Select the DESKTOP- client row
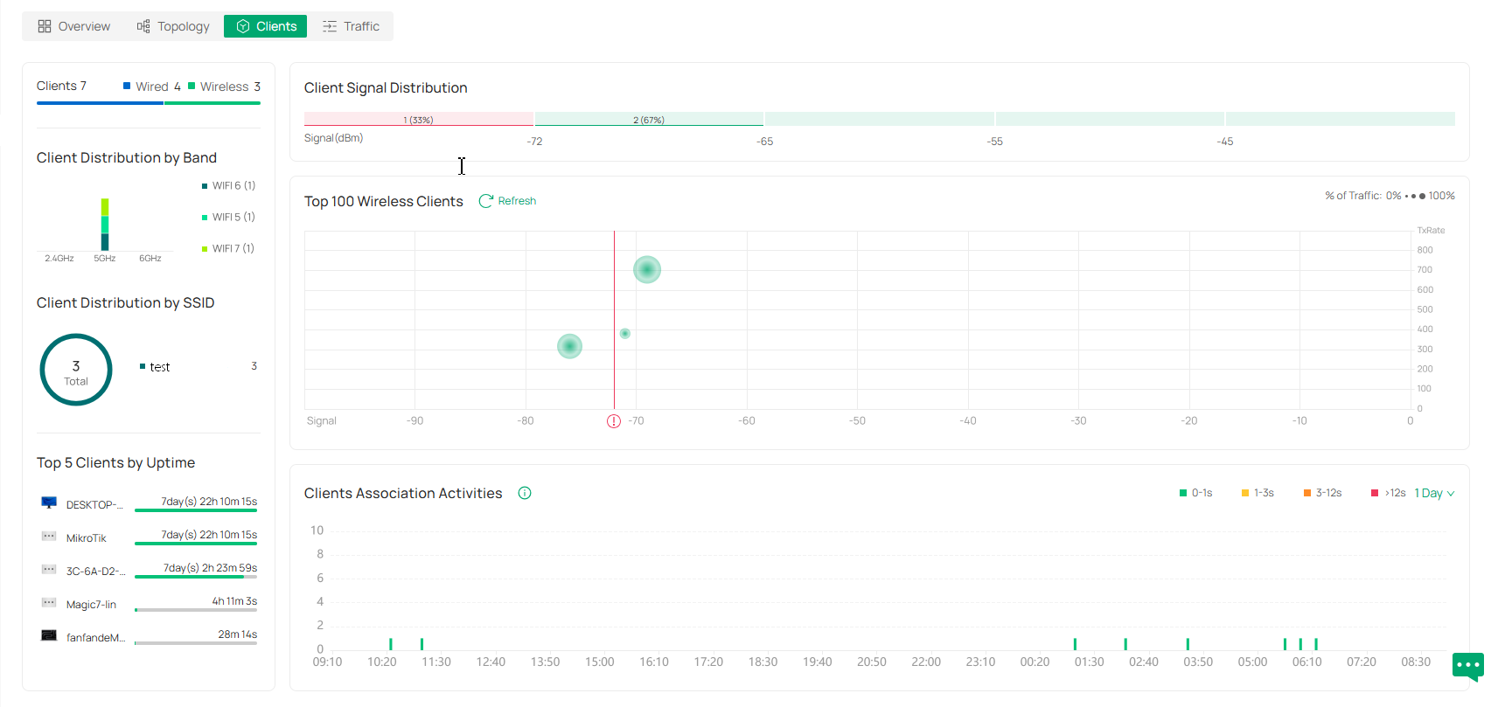This screenshot has width=1491, height=707. click(149, 504)
